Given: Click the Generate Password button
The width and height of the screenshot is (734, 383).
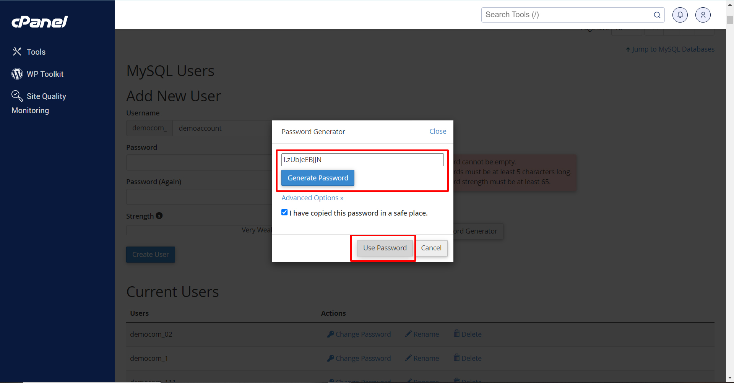Looking at the screenshot, I should (x=318, y=178).
